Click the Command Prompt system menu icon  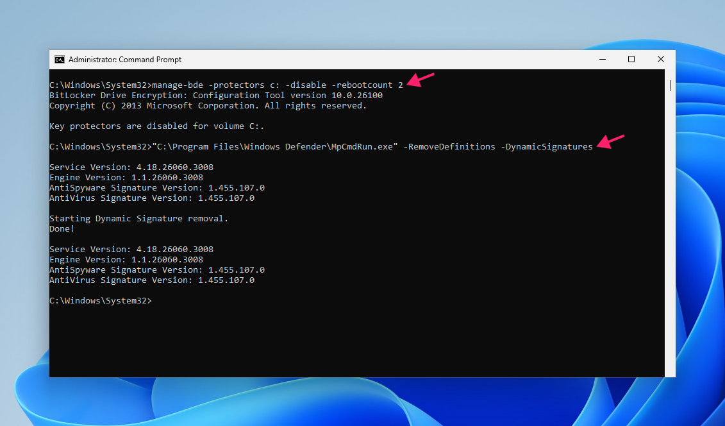(59, 60)
